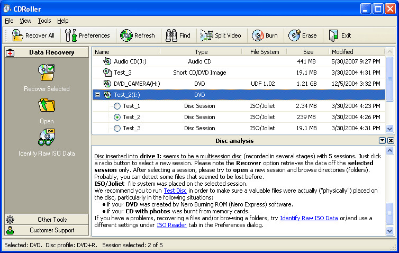Viewport: 399px width, 253px height.
Task: Click the Other Tools gear icon
Action: (10, 220)
